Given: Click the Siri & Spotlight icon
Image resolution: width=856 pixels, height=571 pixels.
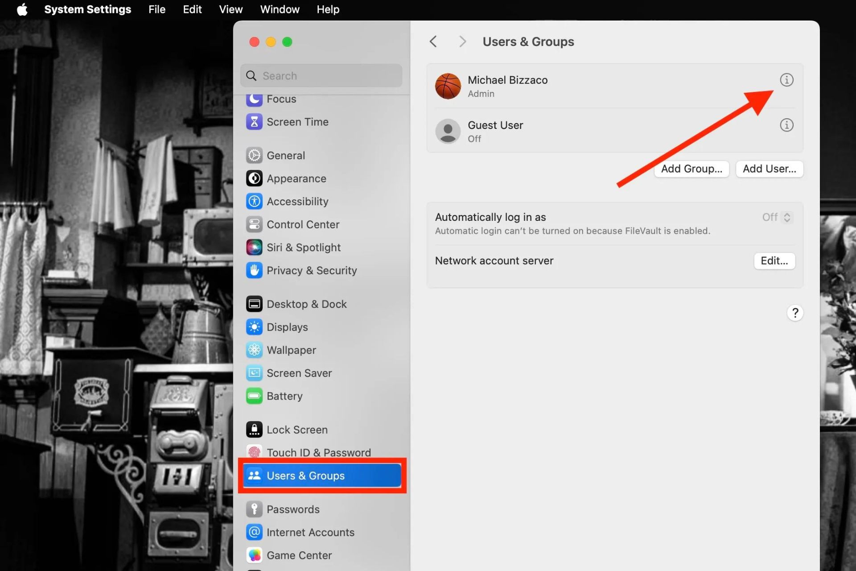Looking at the screenshot, I should point(254,247).
